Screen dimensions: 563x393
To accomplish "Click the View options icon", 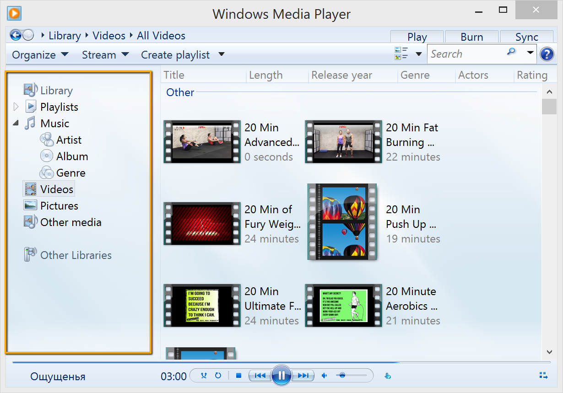I will click(x=401, y=54).
